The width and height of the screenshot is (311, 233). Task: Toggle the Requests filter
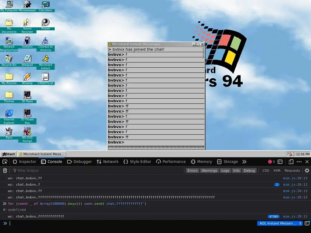[292, 171]
